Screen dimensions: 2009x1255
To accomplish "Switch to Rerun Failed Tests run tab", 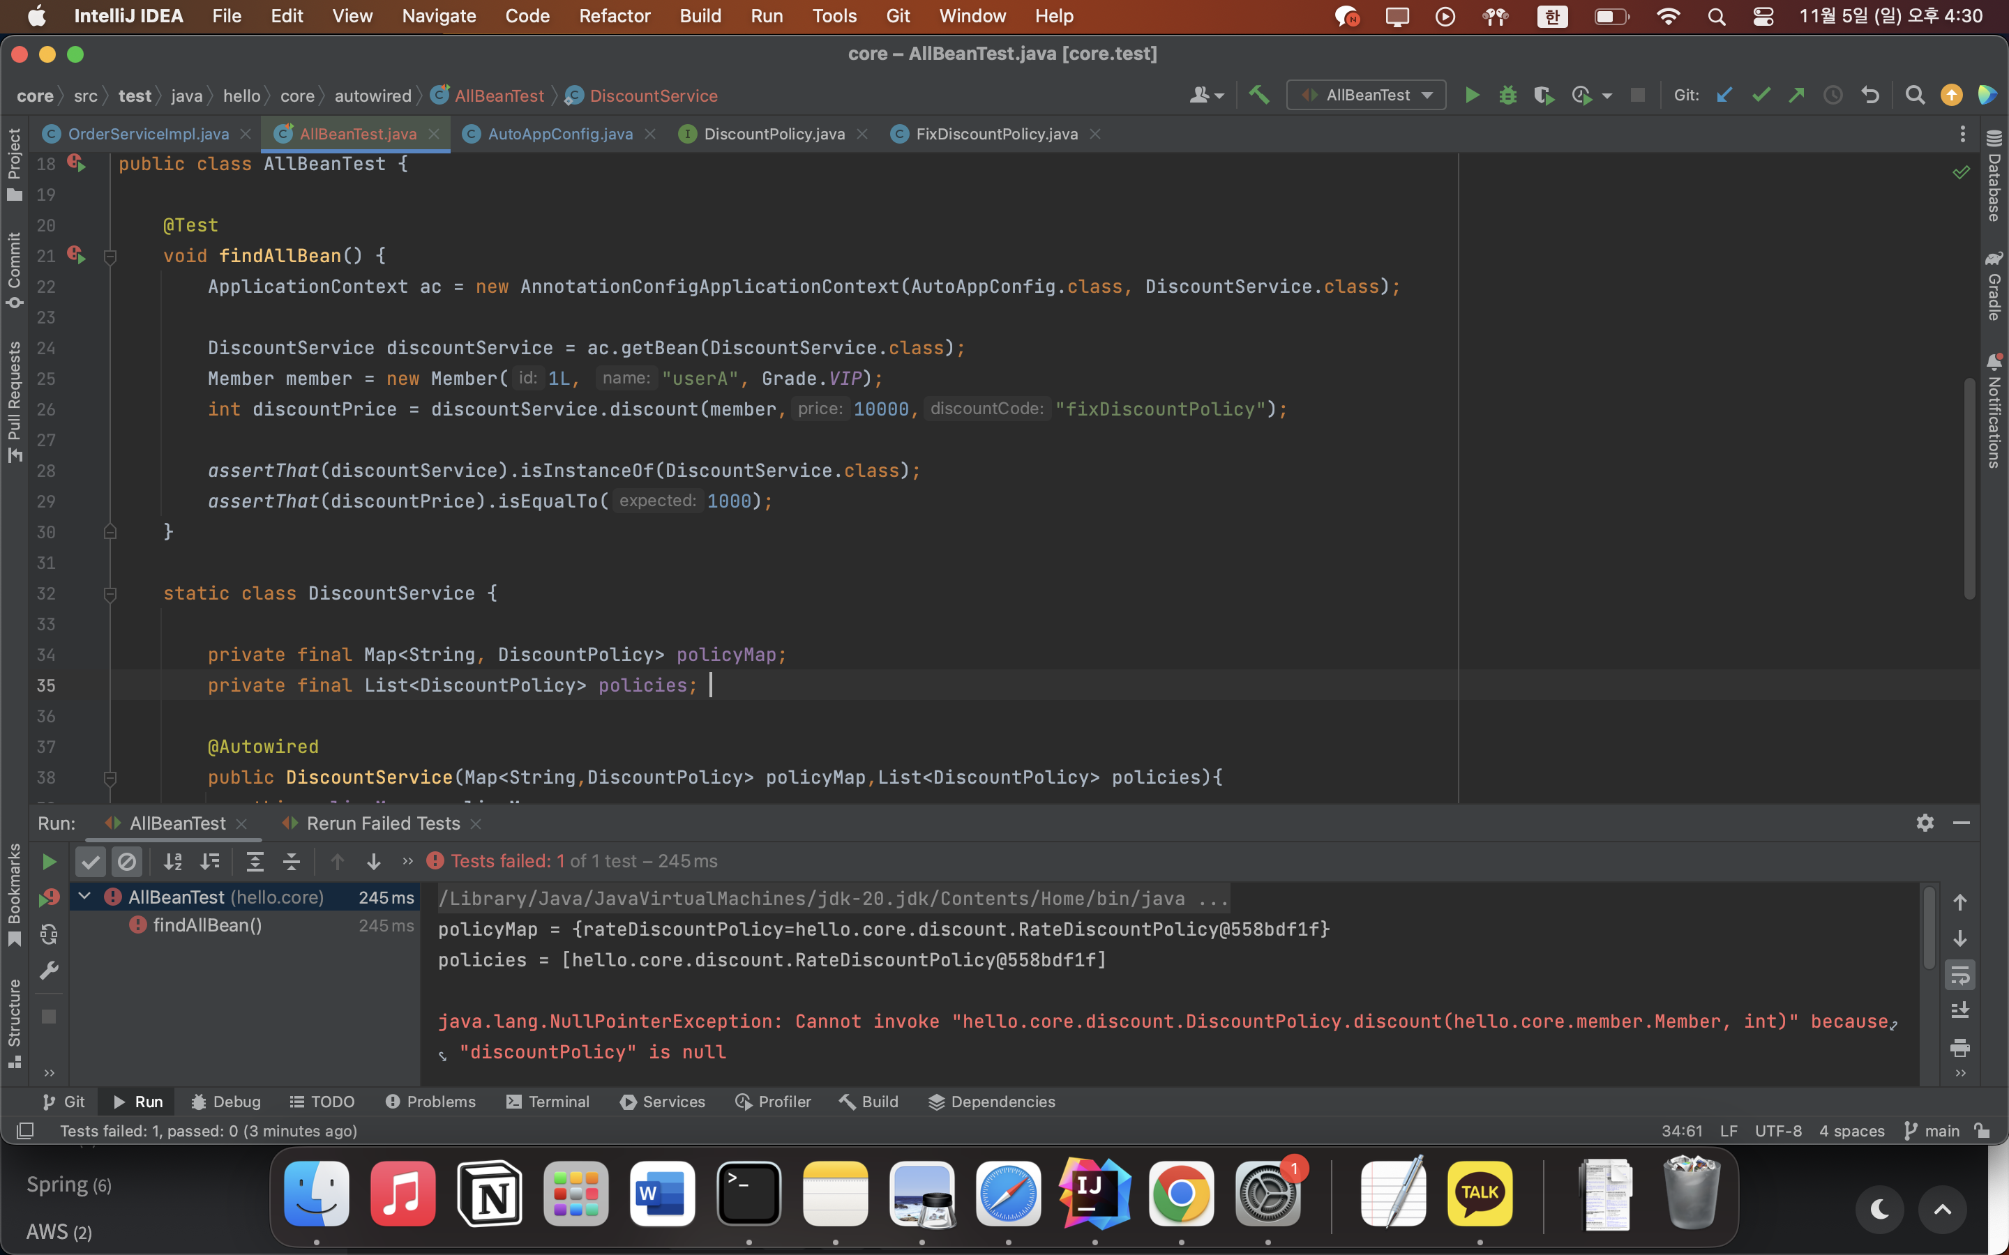I will [x=383, y=823].
